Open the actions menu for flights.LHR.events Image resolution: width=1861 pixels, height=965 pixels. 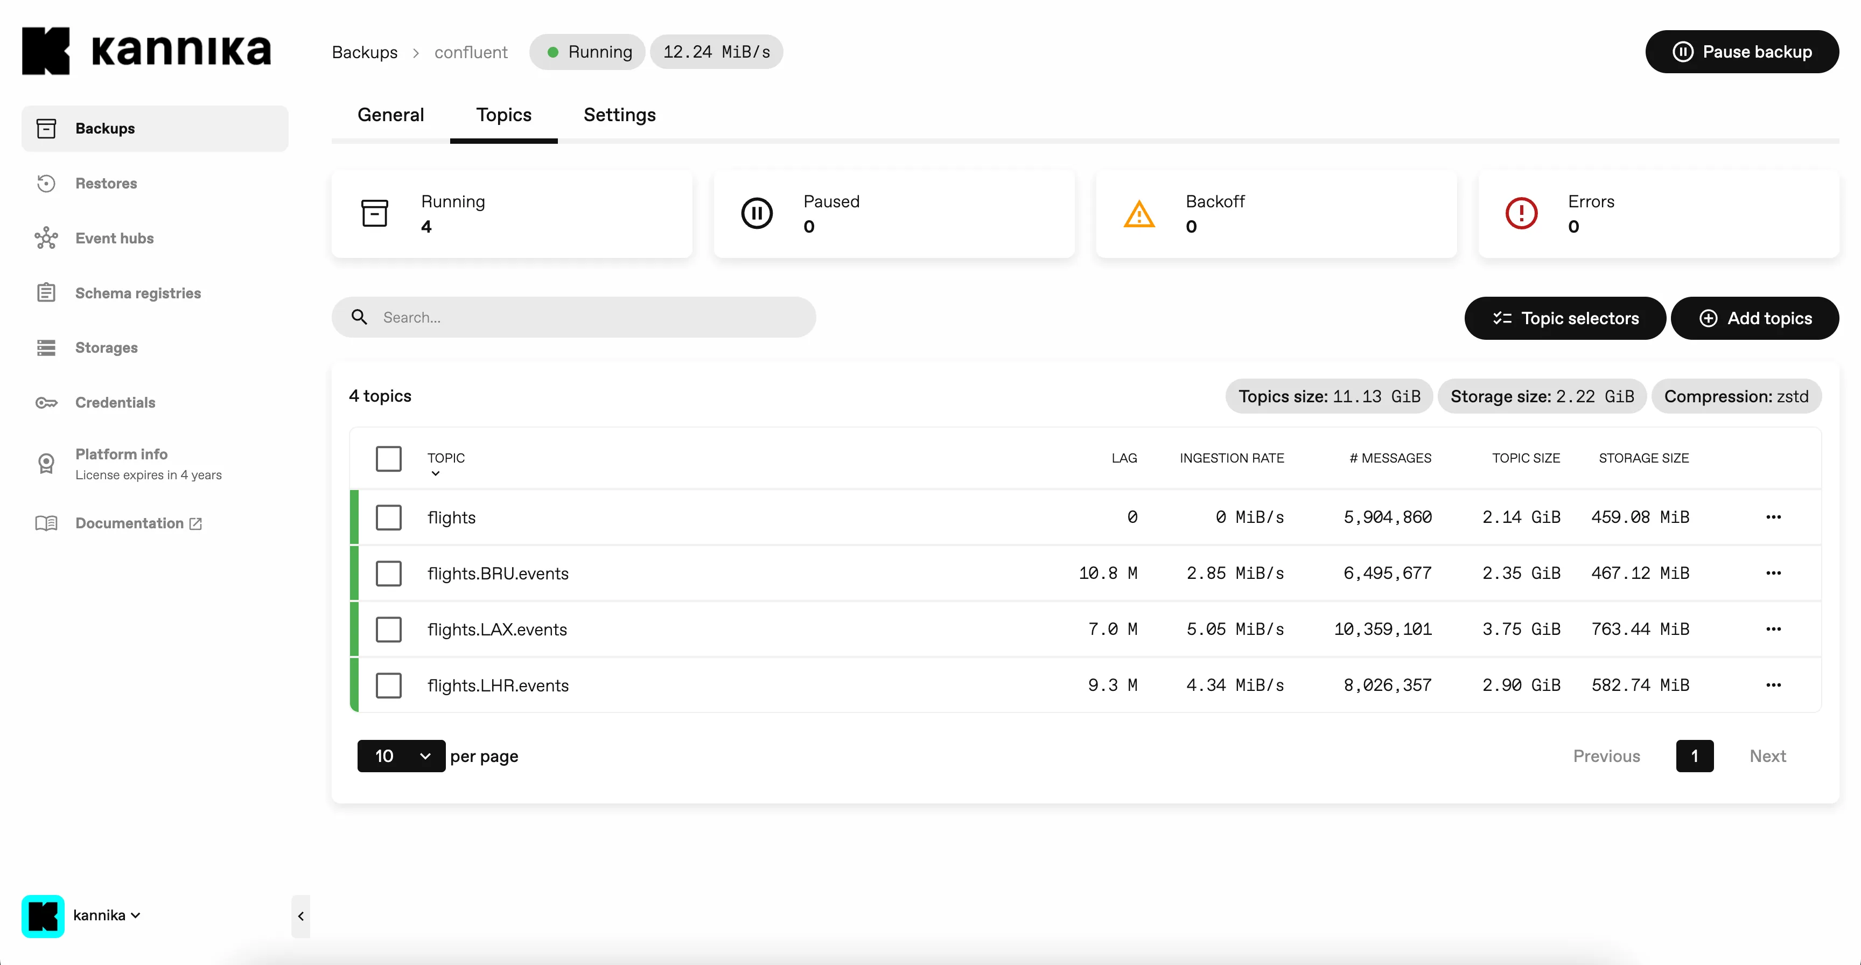tap(1773, 685)
